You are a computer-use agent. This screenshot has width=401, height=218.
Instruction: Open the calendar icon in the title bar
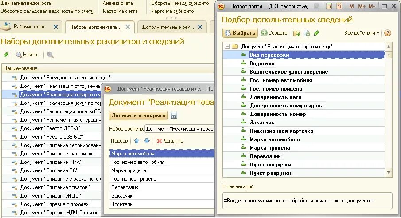click(339, 6)
